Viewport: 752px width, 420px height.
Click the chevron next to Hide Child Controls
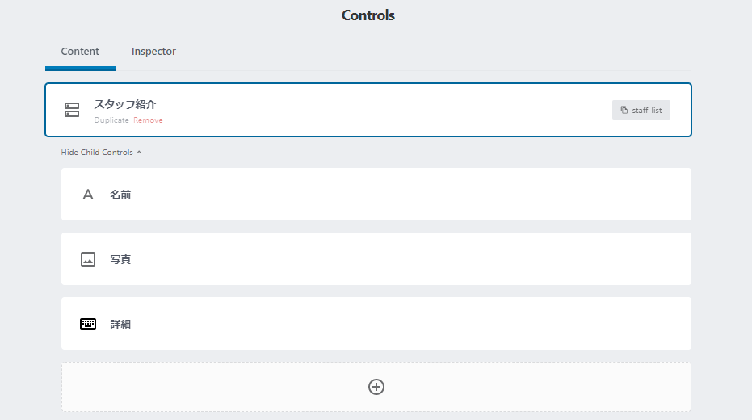139,153
